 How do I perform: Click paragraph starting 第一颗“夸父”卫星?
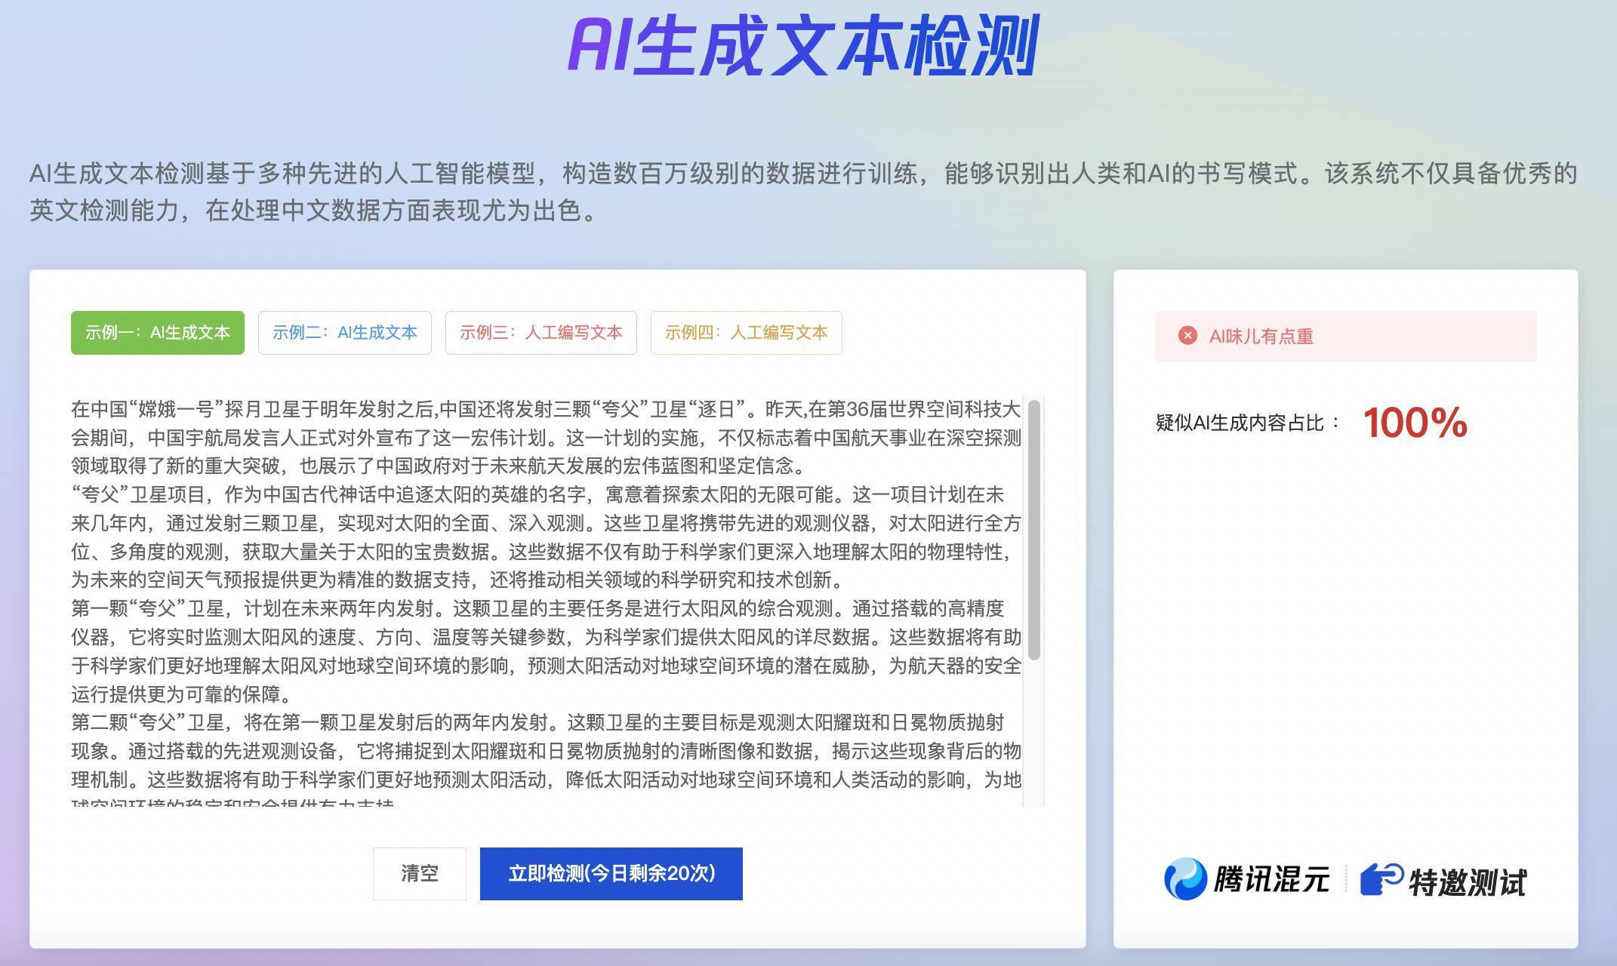pos(547,651)
